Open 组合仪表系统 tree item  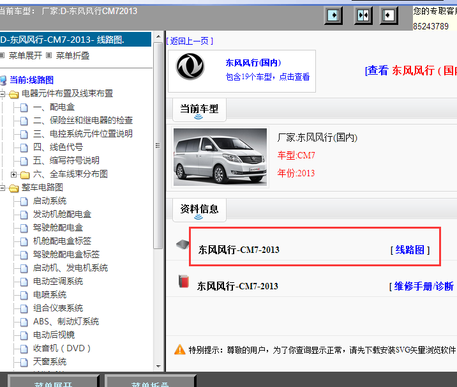pos(58,308)
